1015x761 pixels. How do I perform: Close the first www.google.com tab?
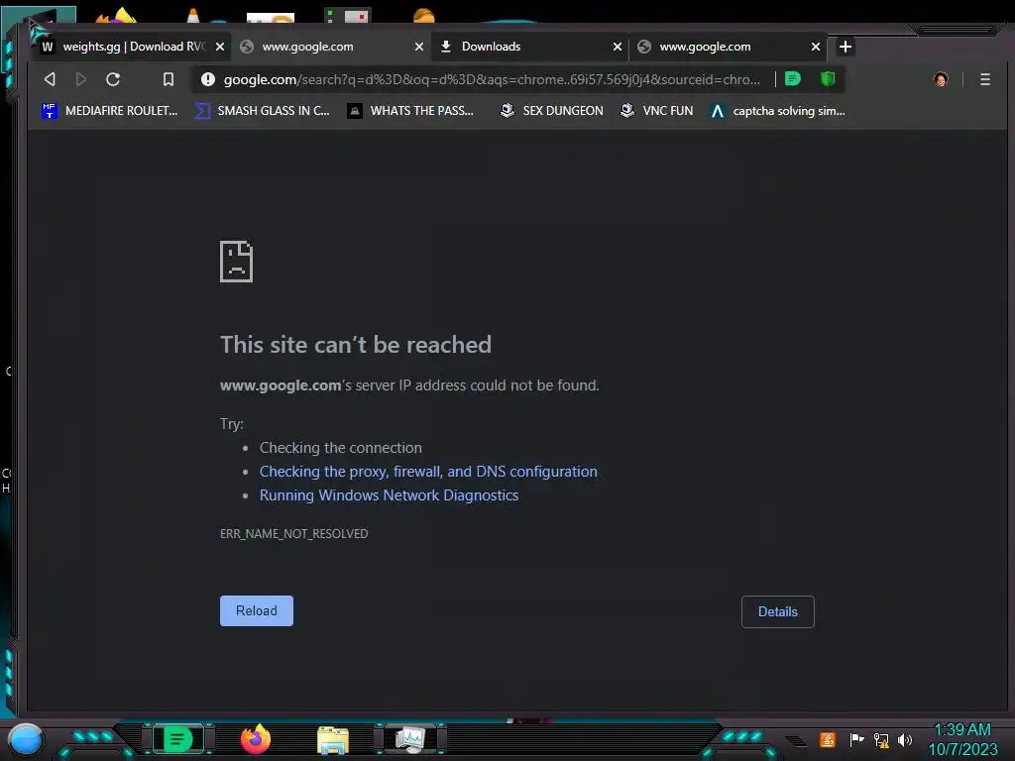pyautogui.click(x=419, y=47)
